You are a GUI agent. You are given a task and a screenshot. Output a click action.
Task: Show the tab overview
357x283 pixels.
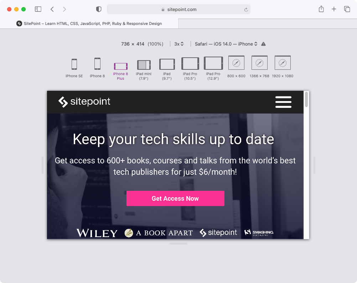click(347, 9)
